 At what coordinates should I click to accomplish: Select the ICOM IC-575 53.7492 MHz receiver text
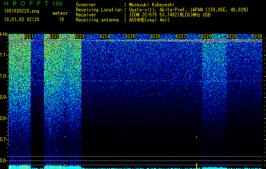coord(170,15)
